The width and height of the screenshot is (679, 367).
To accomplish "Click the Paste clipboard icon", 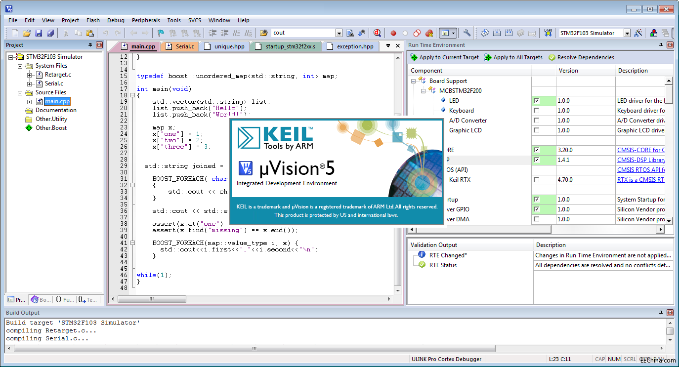I will (90, 33).
